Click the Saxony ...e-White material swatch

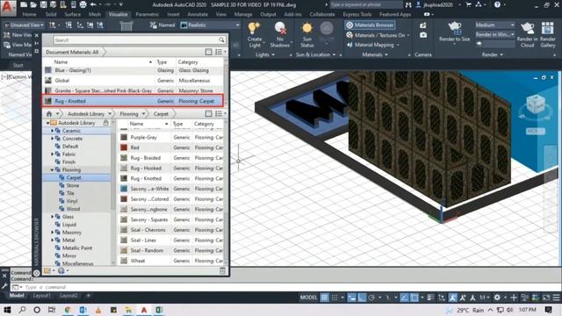[x=124, y=189]
